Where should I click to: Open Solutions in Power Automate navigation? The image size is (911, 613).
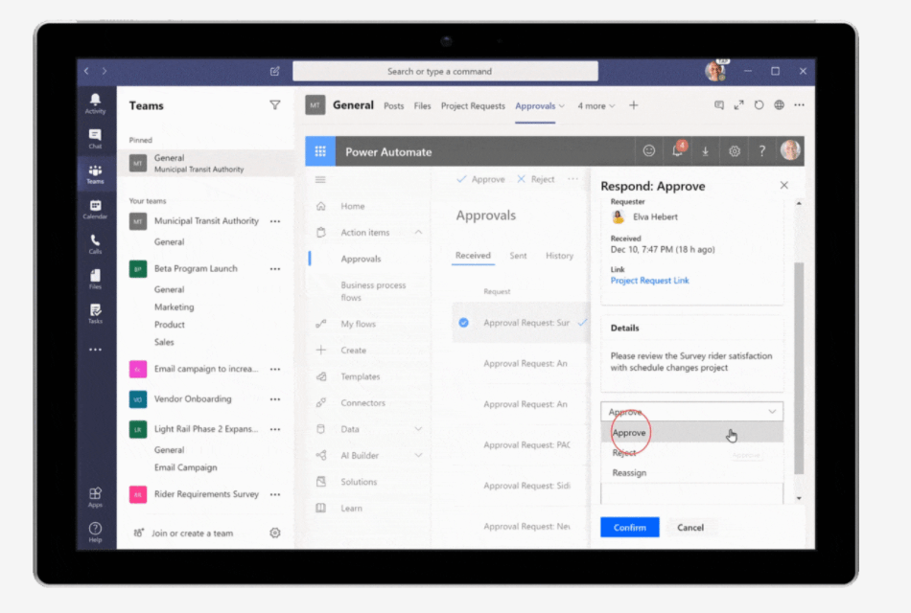359,482
